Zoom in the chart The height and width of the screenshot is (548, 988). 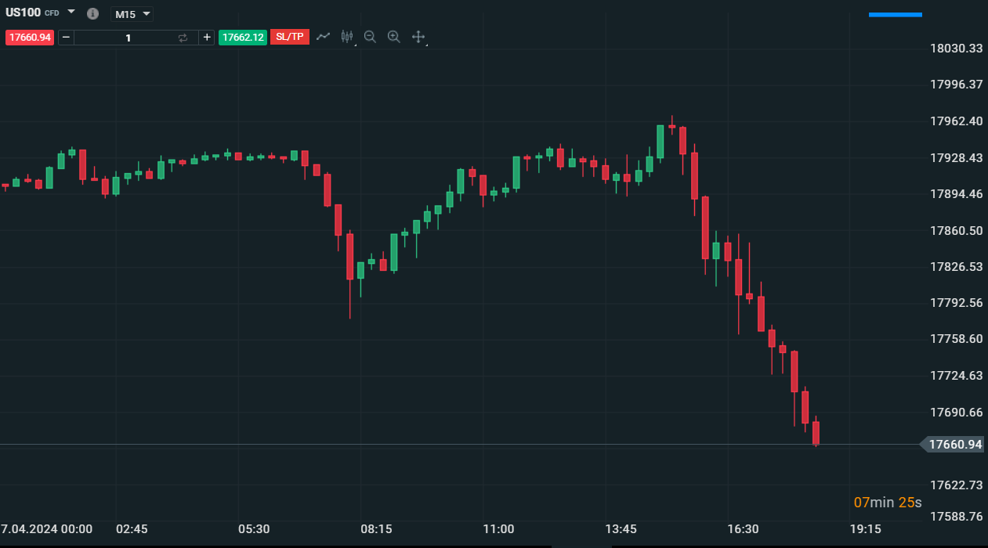click(x=394, y=37)
